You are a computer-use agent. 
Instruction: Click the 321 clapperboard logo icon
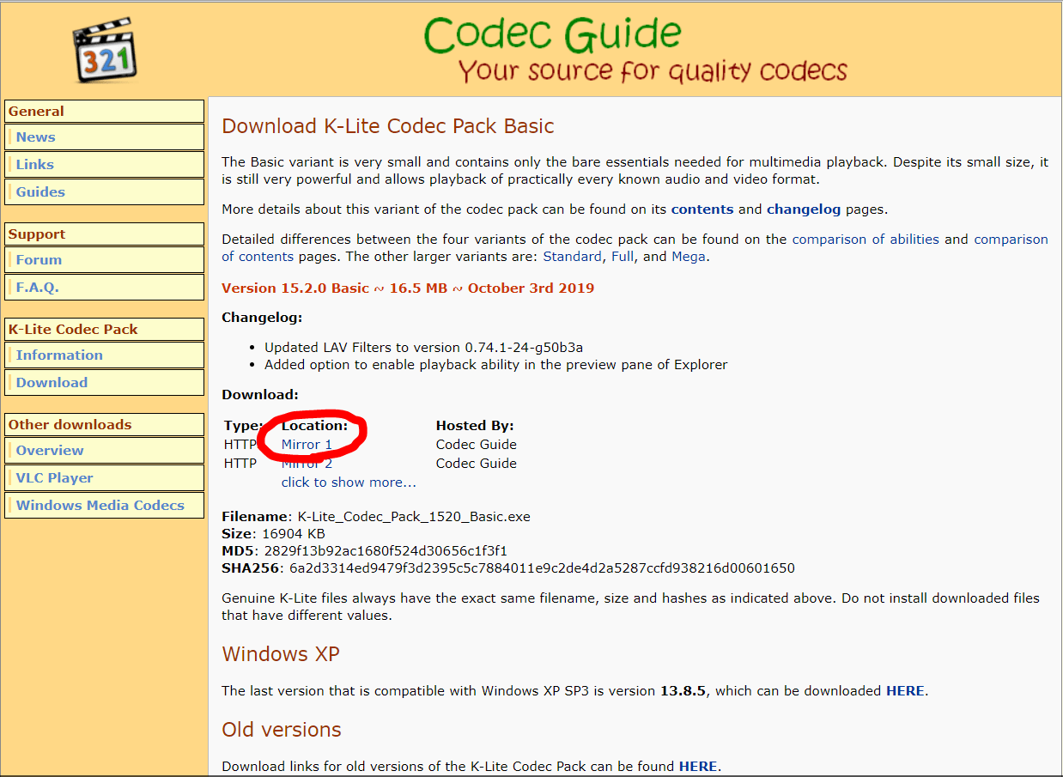tap(104, 52)
